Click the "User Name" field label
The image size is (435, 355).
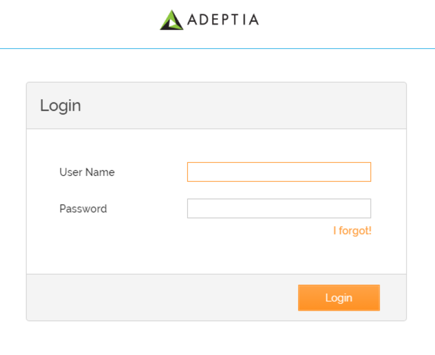(x=87, y=172)
